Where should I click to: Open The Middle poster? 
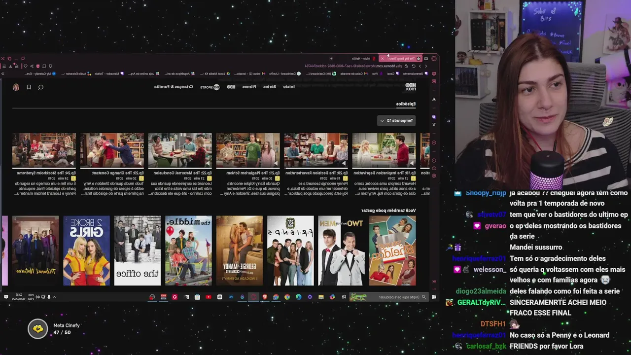(x=188, y=250)
